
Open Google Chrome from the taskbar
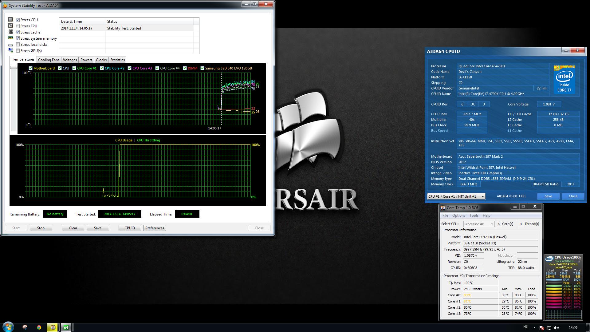39,327
